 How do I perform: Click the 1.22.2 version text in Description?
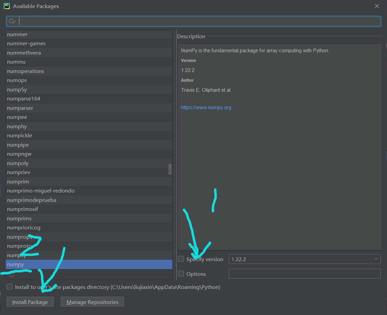coord(188,70)
